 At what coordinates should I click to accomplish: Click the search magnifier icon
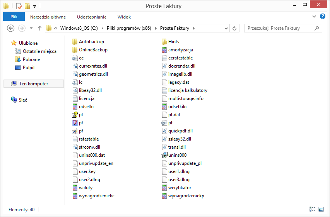[316, 28]
